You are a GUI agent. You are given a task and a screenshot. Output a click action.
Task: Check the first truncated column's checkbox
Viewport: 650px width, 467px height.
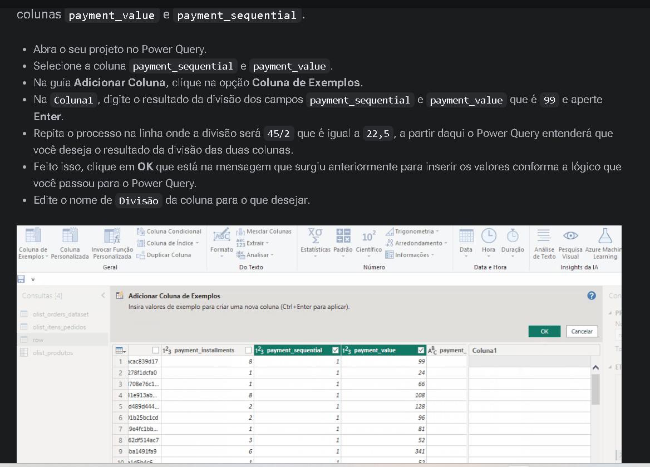pyautogui.click(x=156, y=351)
